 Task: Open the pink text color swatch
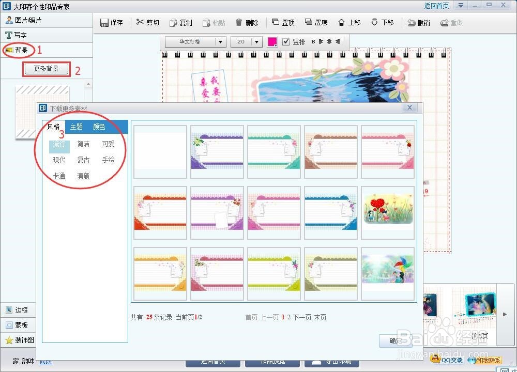[x=272, y=42]
